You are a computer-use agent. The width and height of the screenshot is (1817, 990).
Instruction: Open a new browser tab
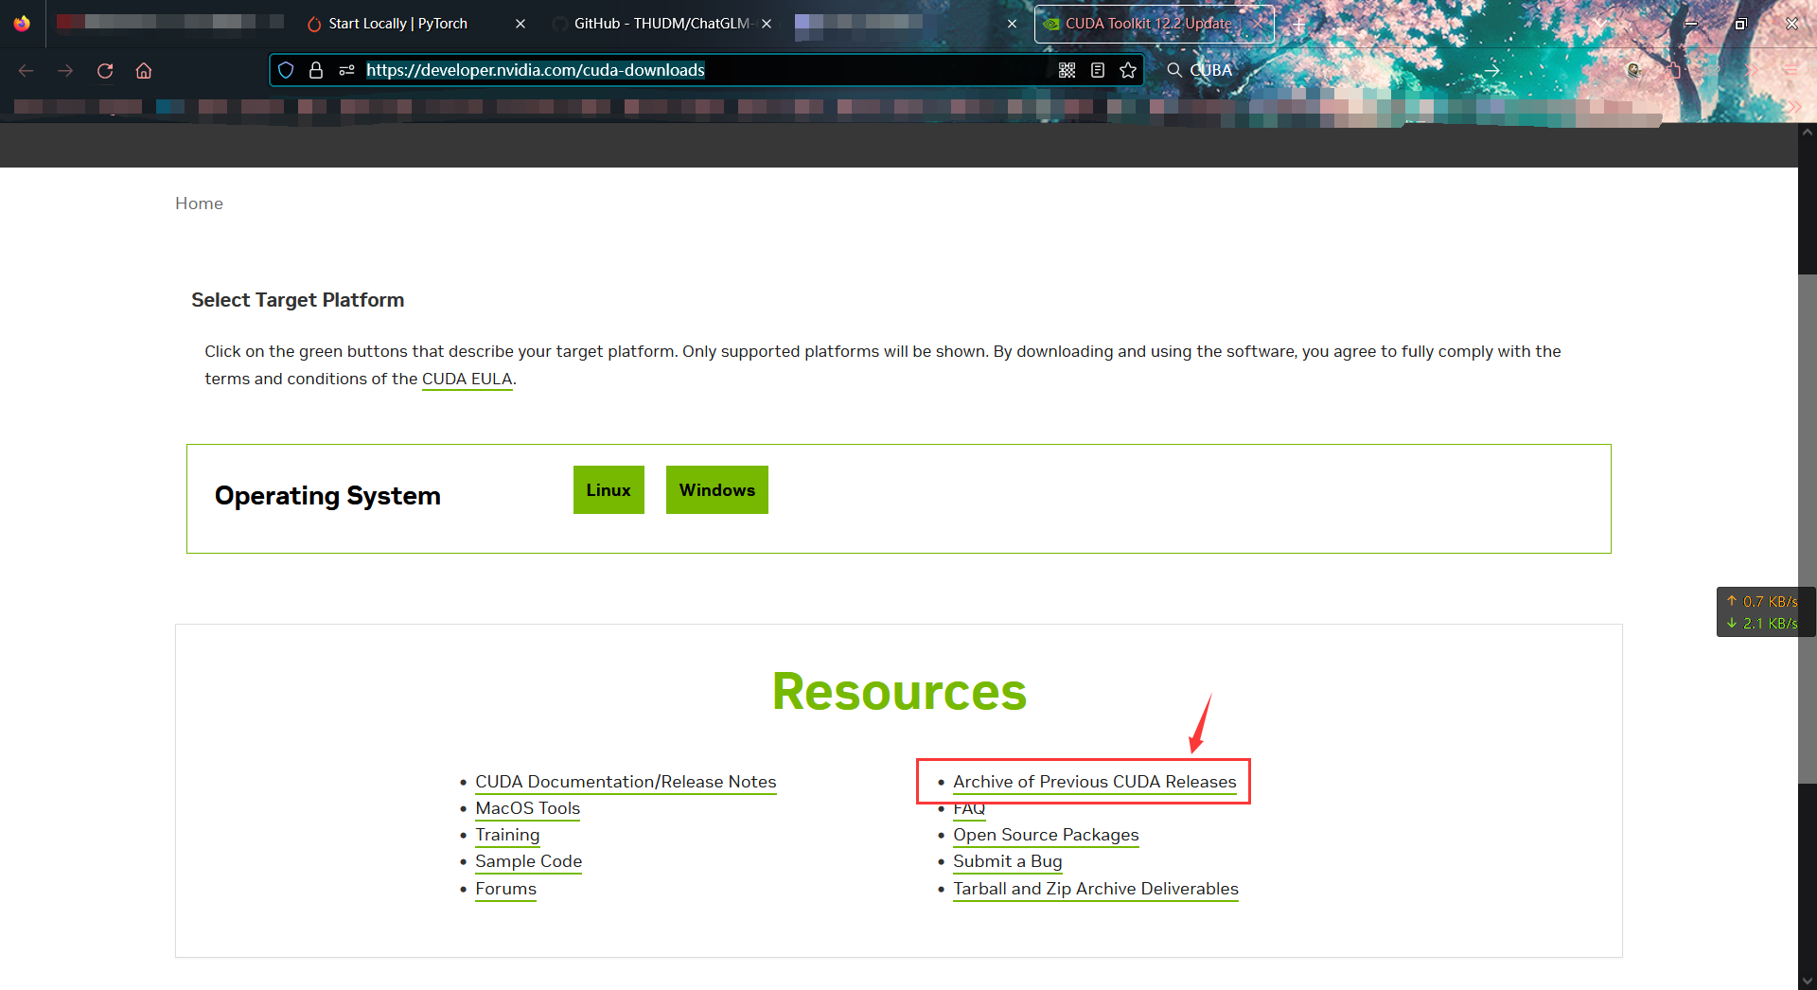tap(1299, 24)
